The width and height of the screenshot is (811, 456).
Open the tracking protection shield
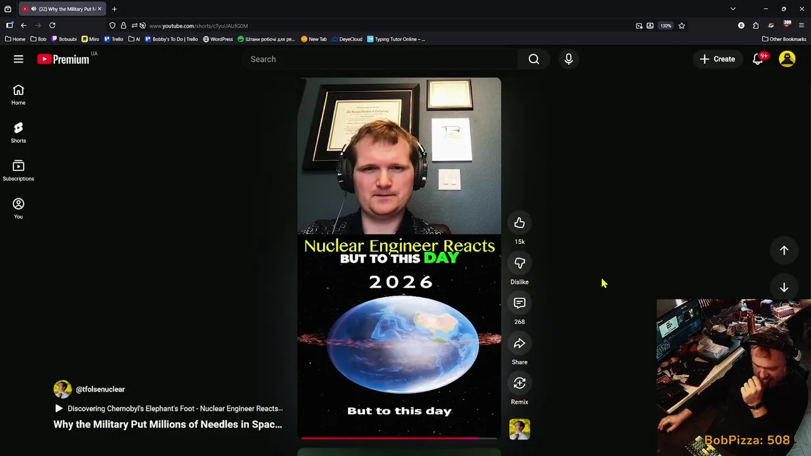coord(112,25)
